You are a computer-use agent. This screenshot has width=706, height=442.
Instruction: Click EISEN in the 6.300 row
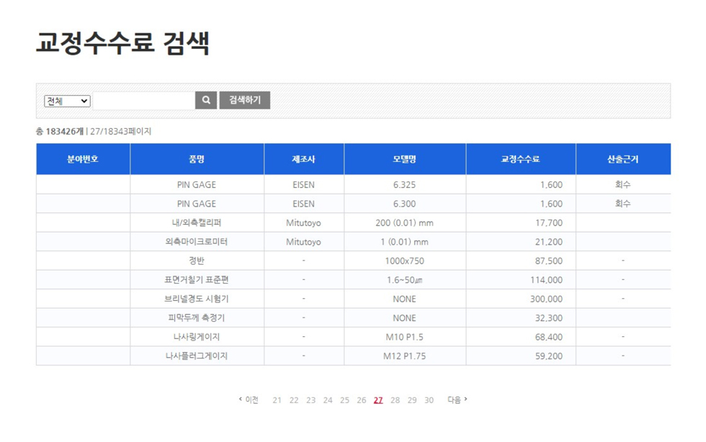303,204
